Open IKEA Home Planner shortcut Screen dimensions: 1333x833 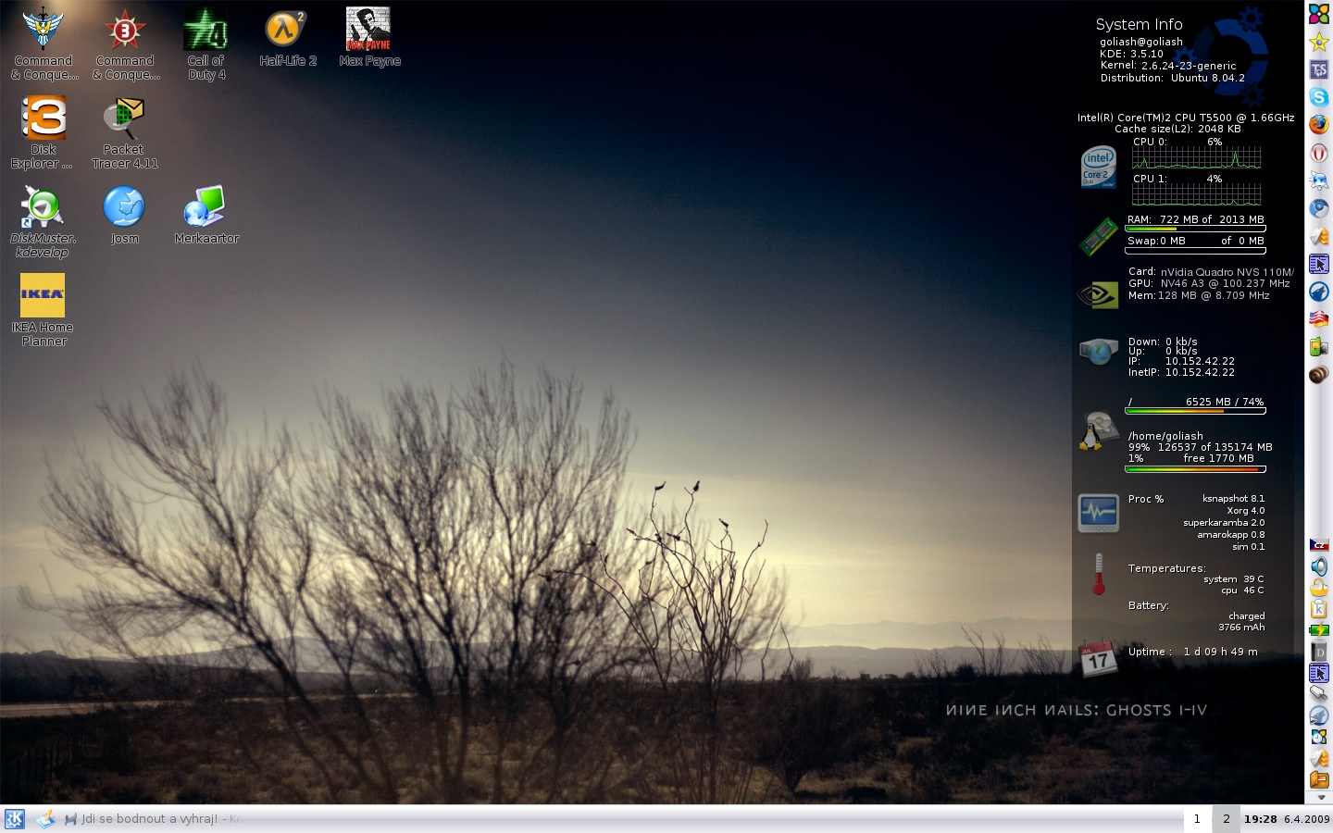(43, 296)
